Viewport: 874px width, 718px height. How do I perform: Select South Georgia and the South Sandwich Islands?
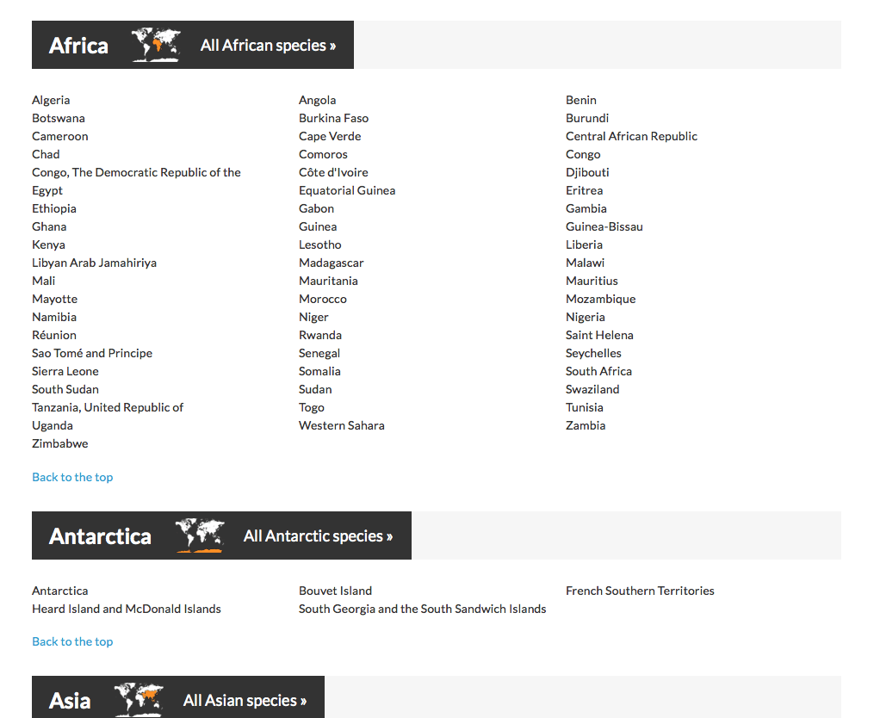point(422,609)
